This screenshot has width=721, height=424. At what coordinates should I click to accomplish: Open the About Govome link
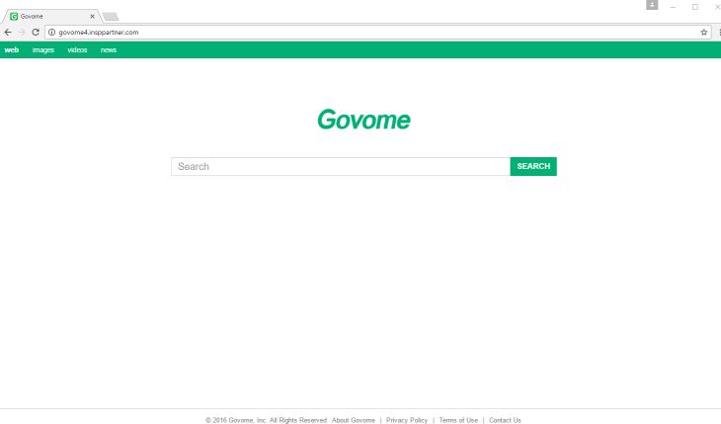pos(354,420)
